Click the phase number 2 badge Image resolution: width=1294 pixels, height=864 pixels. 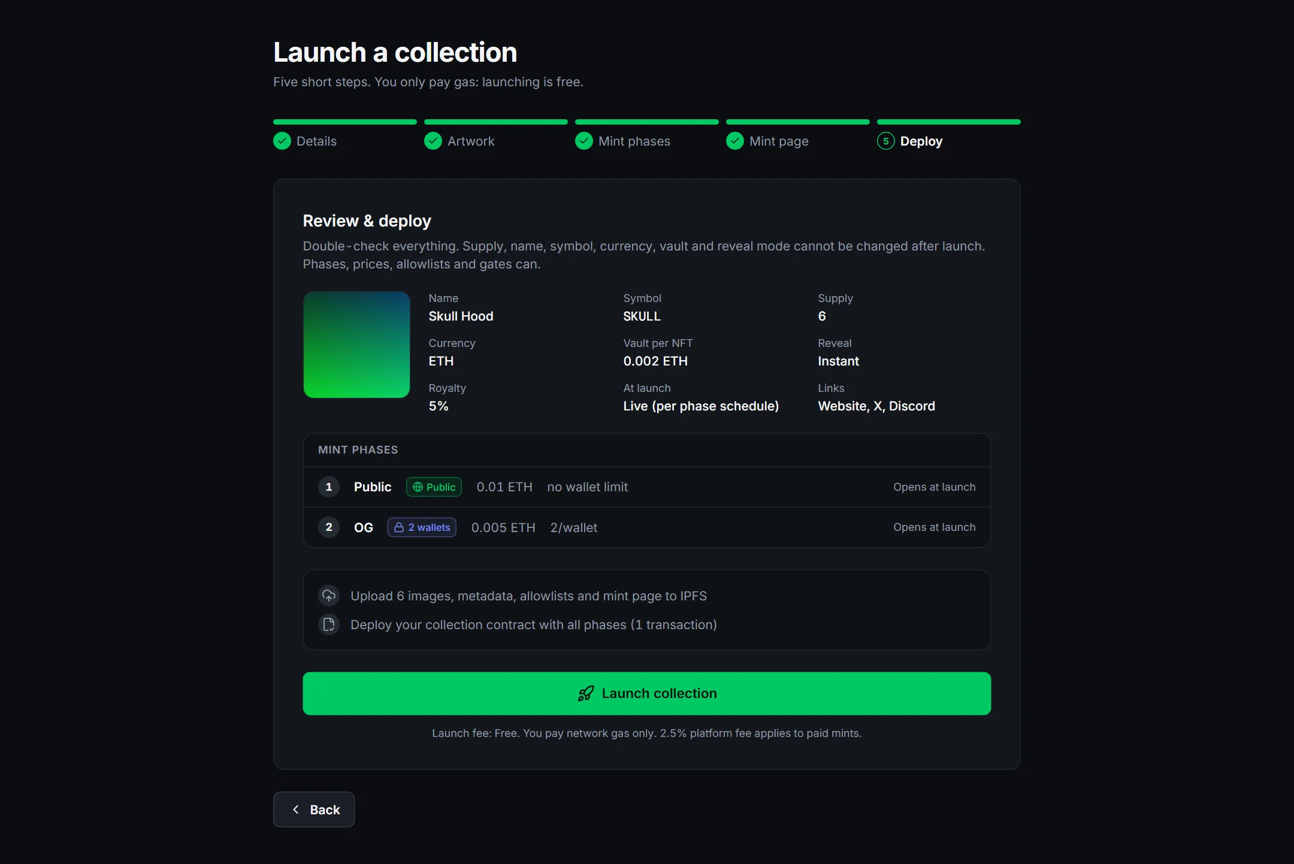[x=329, y=527]
